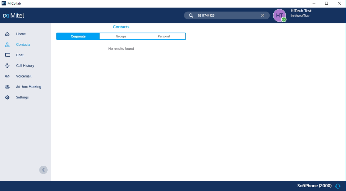Click the Voicemail tape icon
Image resolution: width=346 pixels, height=191 pixels.
point(8,76)
